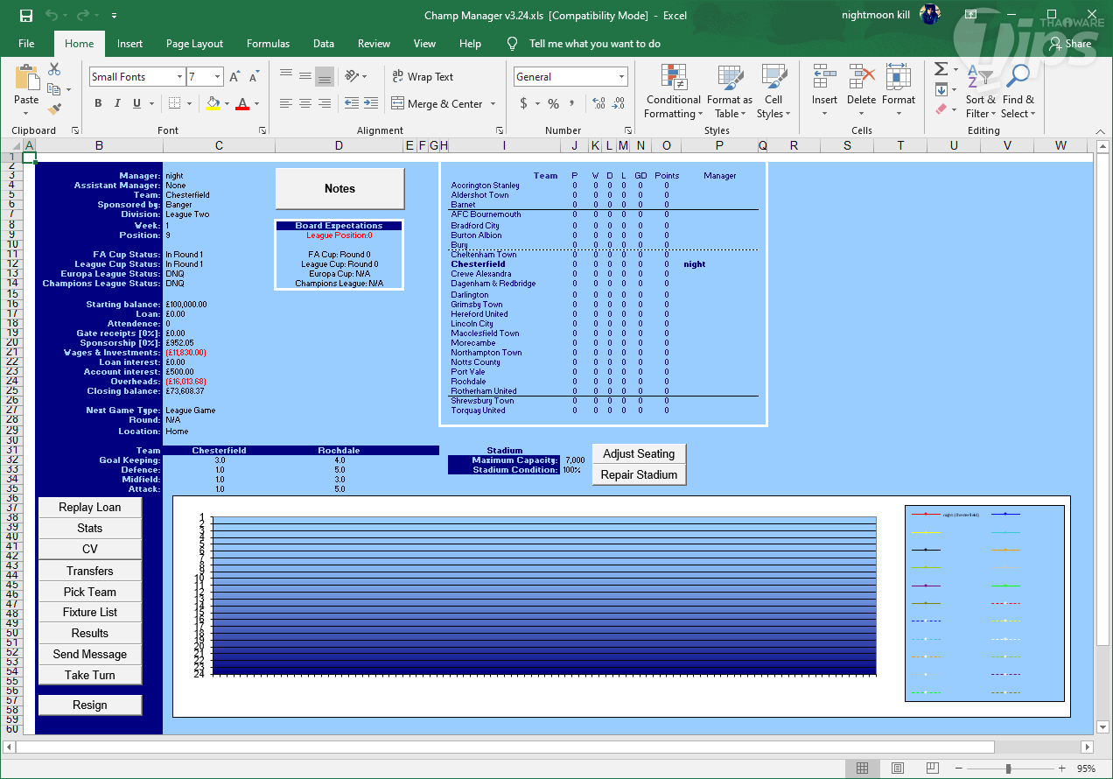Click the Format Painter brush icon
This screenshot has height=779, width=1113.
[54, 109]
